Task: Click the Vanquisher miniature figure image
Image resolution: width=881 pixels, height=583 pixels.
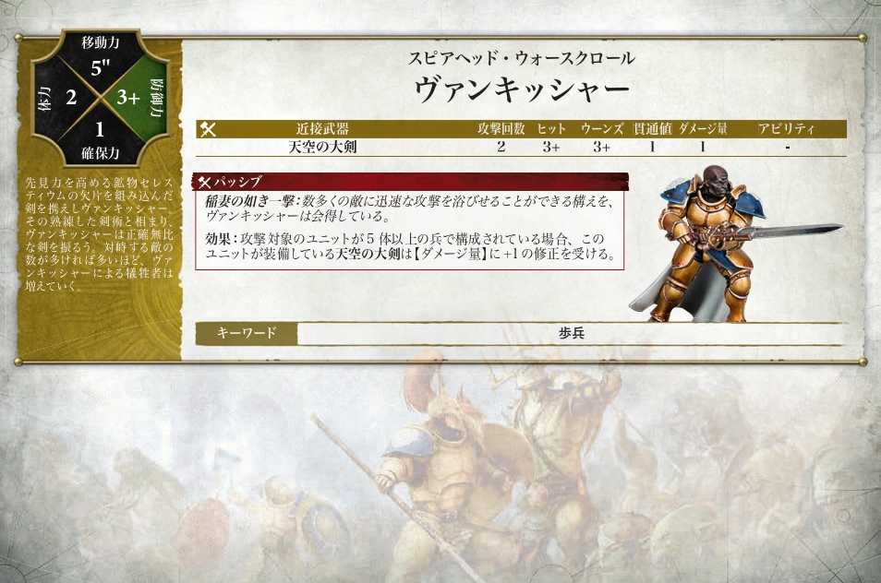Action: 737,244
